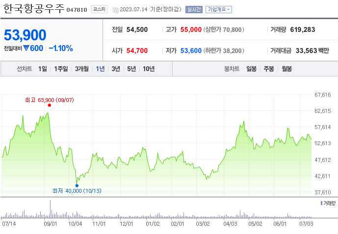Click the 봉차트 label

232,69
